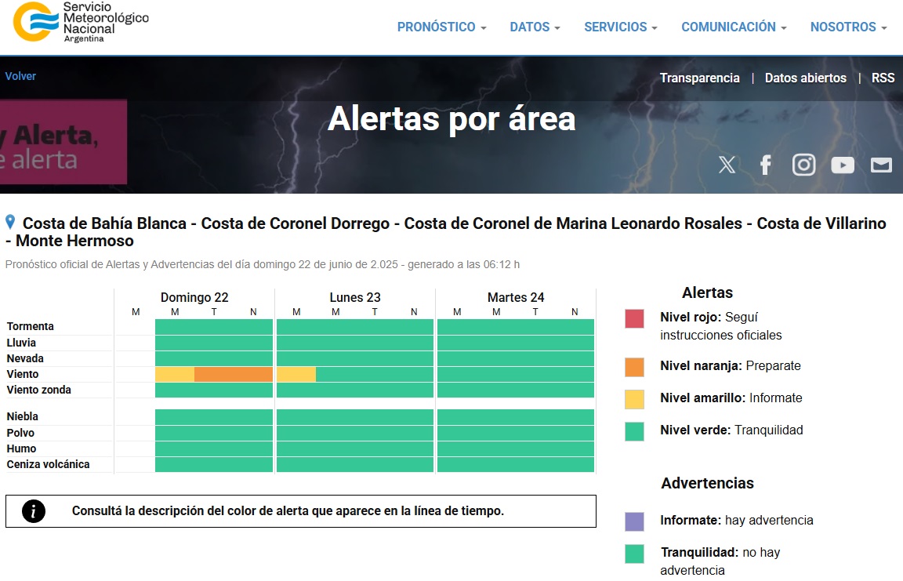The image size is (903, 581).
Task: Click the Domingo 22 column header
Action: (194, 297)
